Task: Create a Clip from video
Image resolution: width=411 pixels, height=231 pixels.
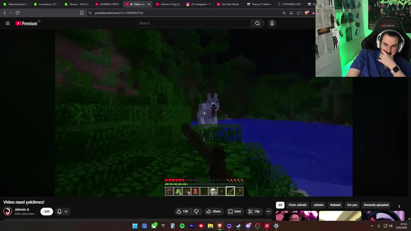Action: pyautogui.click(x=254, y=211)
